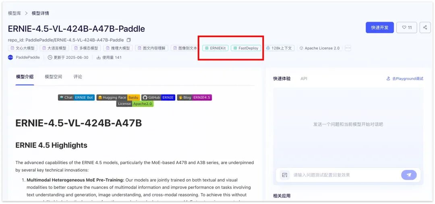
Task: Open the Hugging Face Baidu badge
Action: pyautogui.click(x=118, y=97)
